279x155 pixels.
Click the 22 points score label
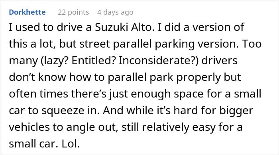pos(73,12)
